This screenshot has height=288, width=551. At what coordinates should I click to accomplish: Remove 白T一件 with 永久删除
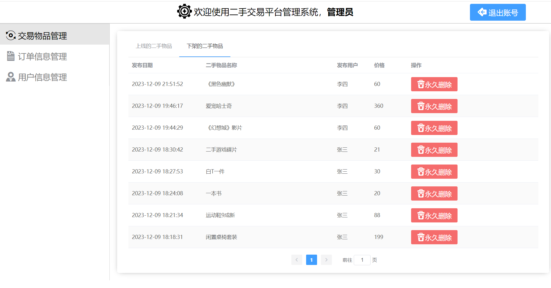[x=434, y=172]
